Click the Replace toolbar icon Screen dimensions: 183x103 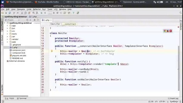37,13
